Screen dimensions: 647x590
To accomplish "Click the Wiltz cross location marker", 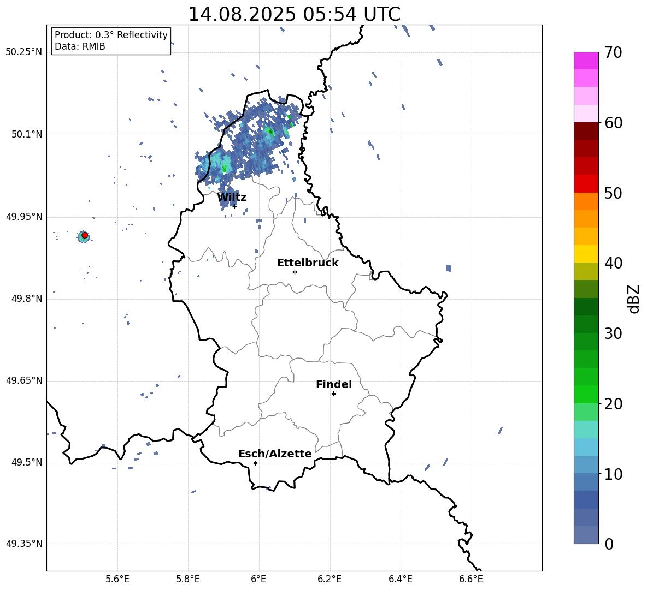I will pyautogui.click(x=235, y=206).
